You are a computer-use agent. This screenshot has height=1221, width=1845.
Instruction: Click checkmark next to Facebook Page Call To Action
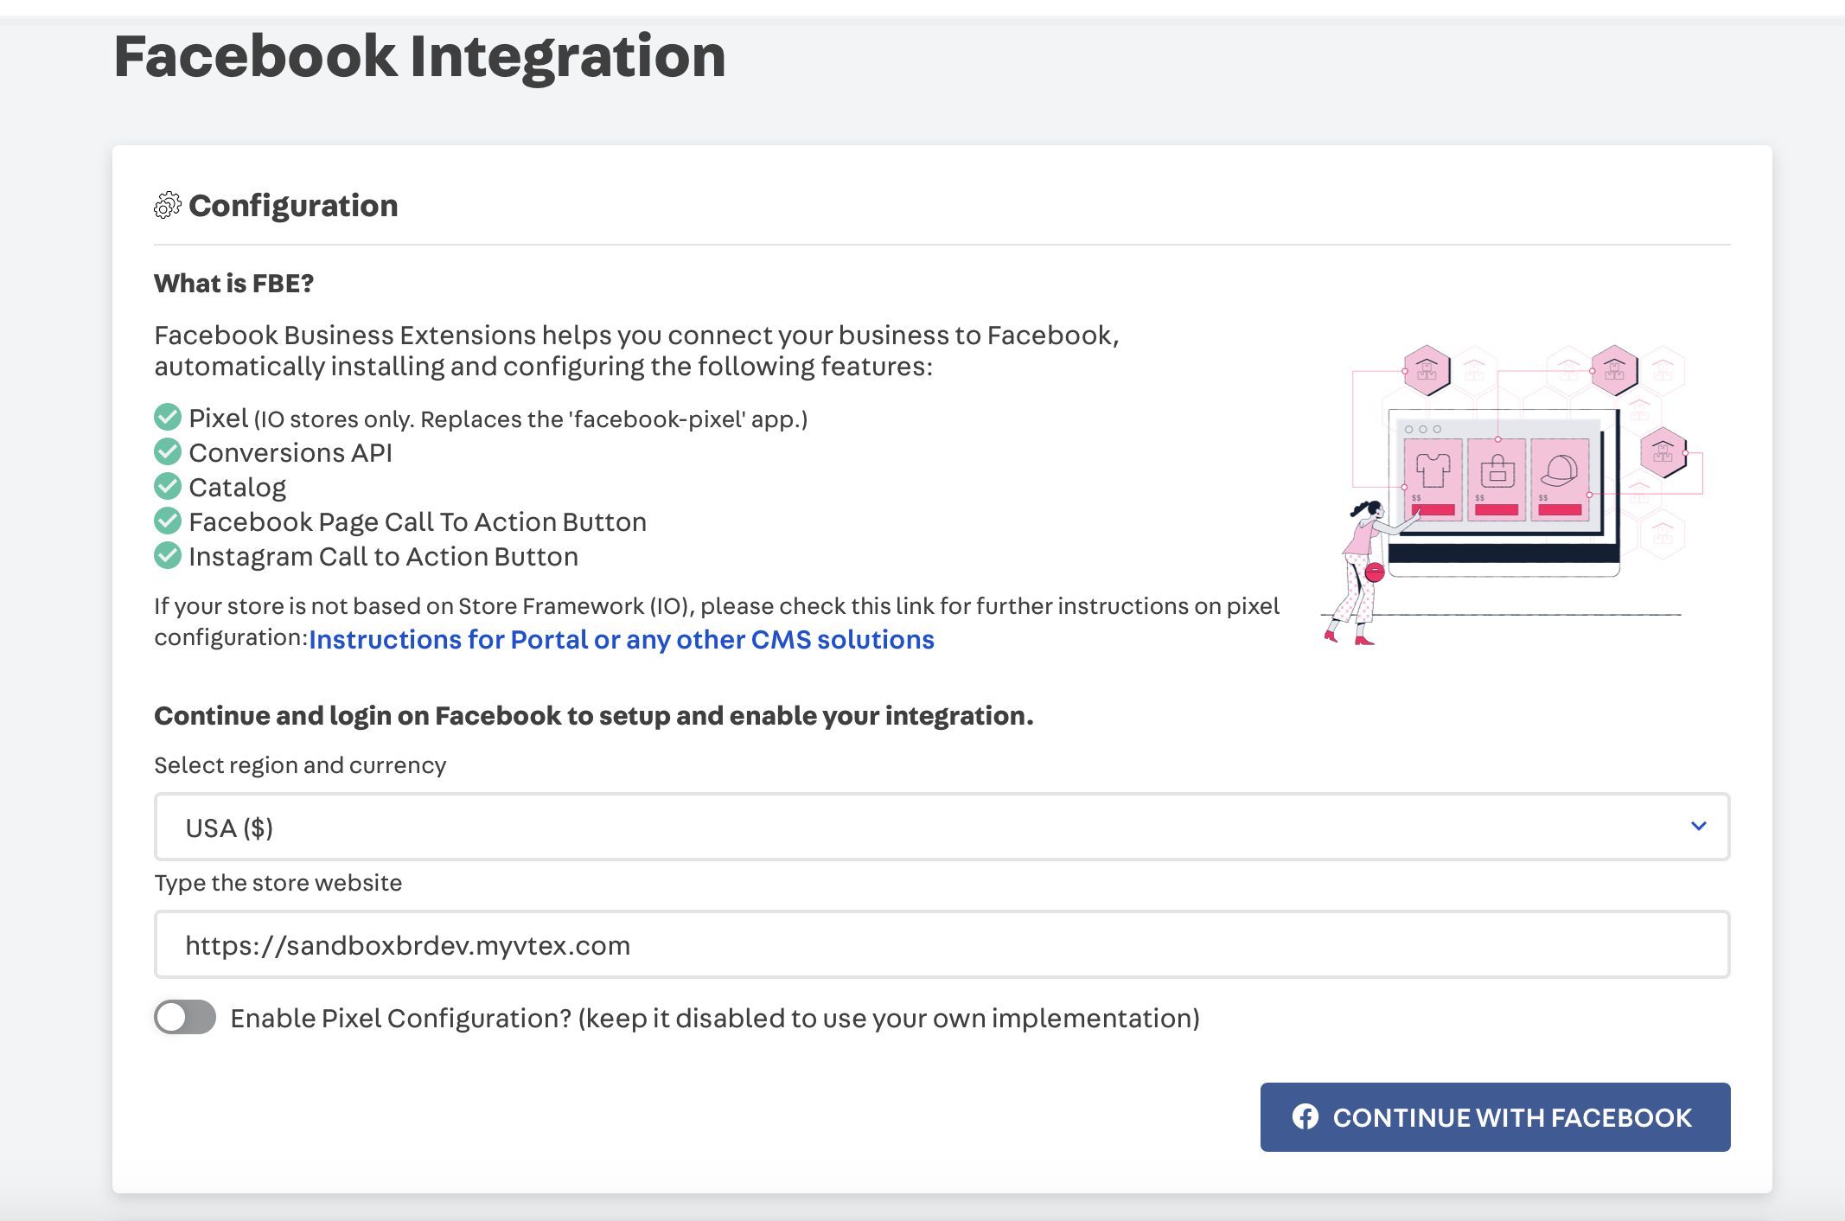tap(168, 521)
